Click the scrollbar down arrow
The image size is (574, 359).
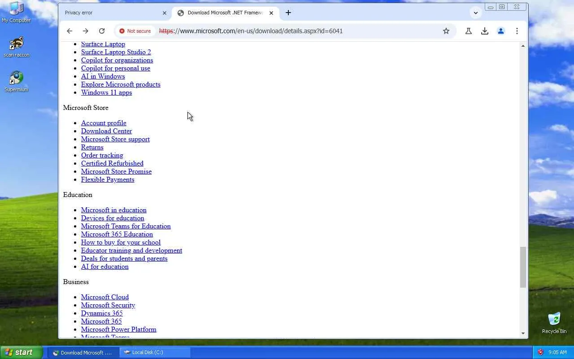[x=523, y=333]
